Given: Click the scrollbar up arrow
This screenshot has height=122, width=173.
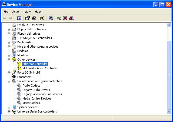Looking at the screenshot, I should (x=169, y=25).
